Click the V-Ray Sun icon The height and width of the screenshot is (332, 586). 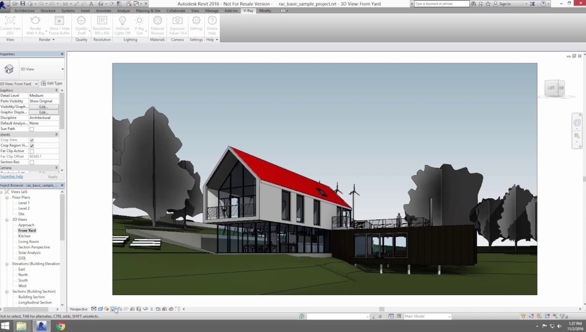[x=140, y=20]
